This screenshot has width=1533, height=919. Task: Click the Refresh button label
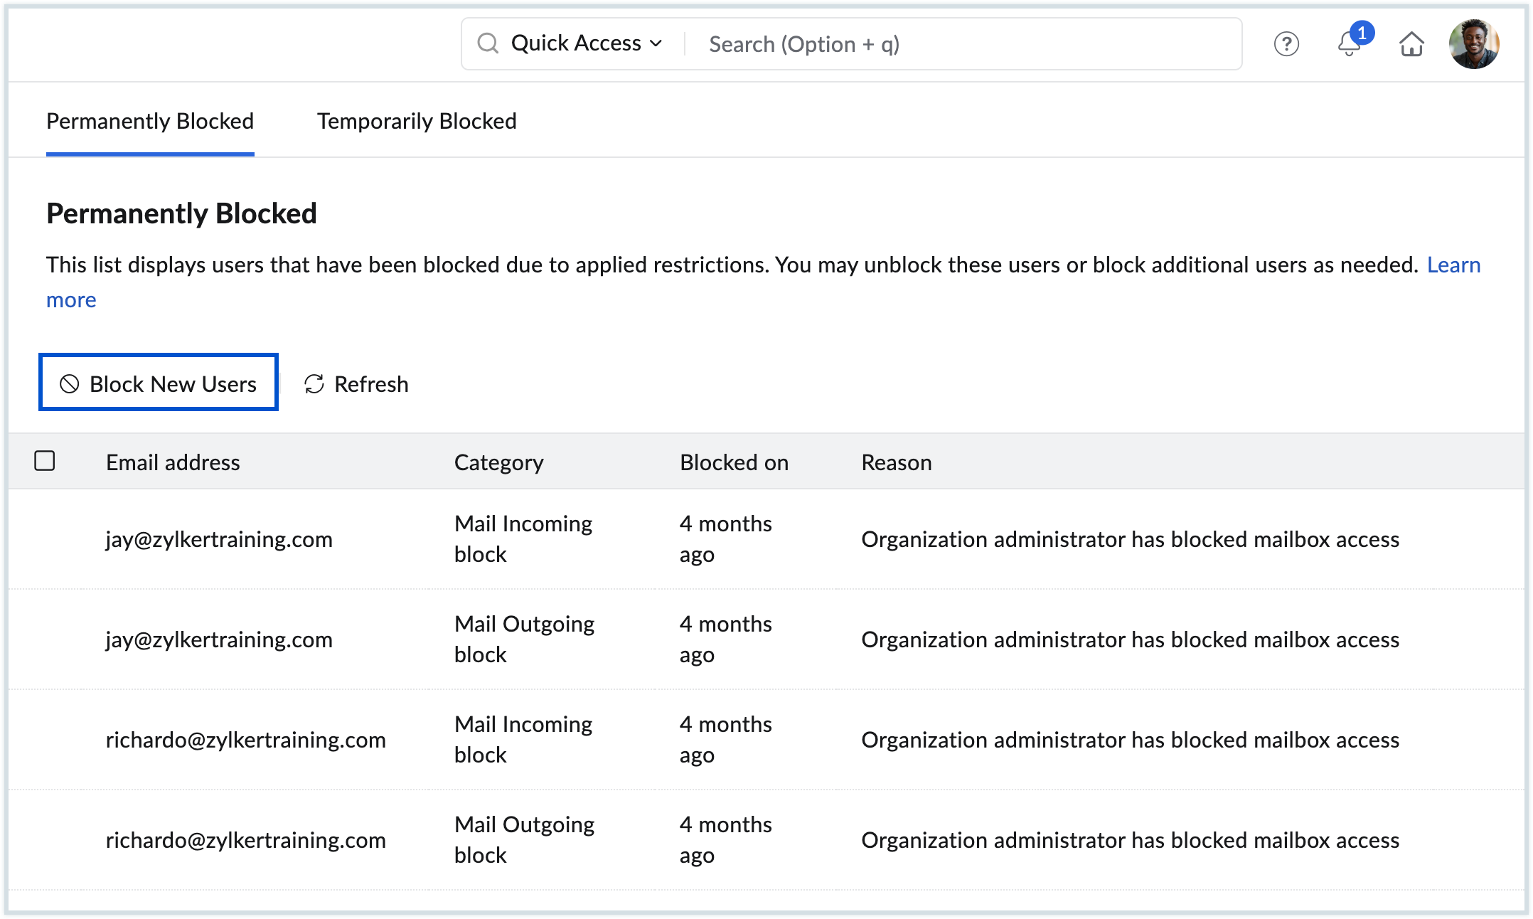[371, 384]
